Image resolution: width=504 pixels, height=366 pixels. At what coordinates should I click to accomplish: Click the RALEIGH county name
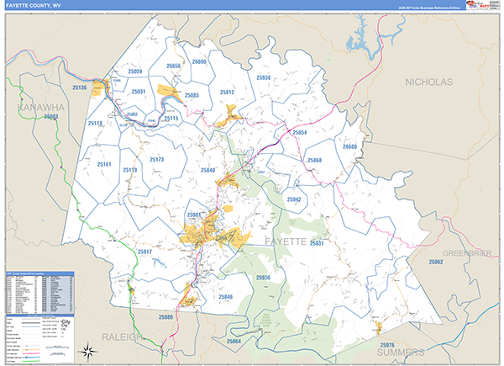pos(122,337)
